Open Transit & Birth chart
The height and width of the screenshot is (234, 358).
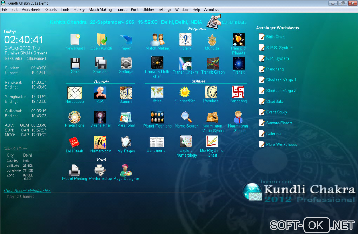157,63
